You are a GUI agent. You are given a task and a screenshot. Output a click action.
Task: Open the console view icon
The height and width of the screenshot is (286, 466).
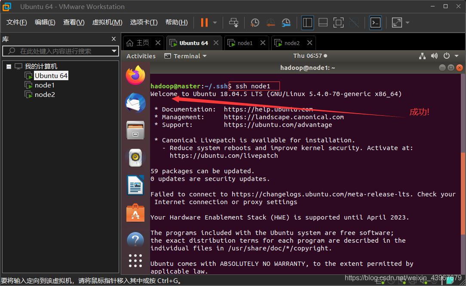pyautogui.click(x=375, y=22)
